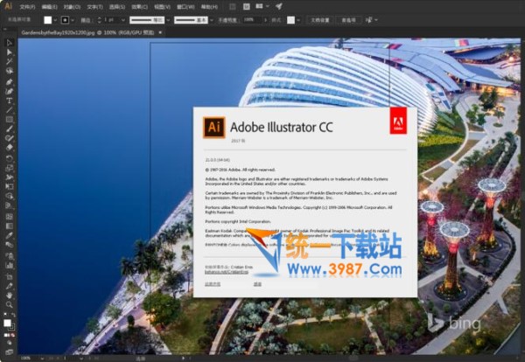The width and height of the screenshot is (525, 362).
Task: Select the Artboard tool
Action: pyautogui.click(x=9, y=277)
